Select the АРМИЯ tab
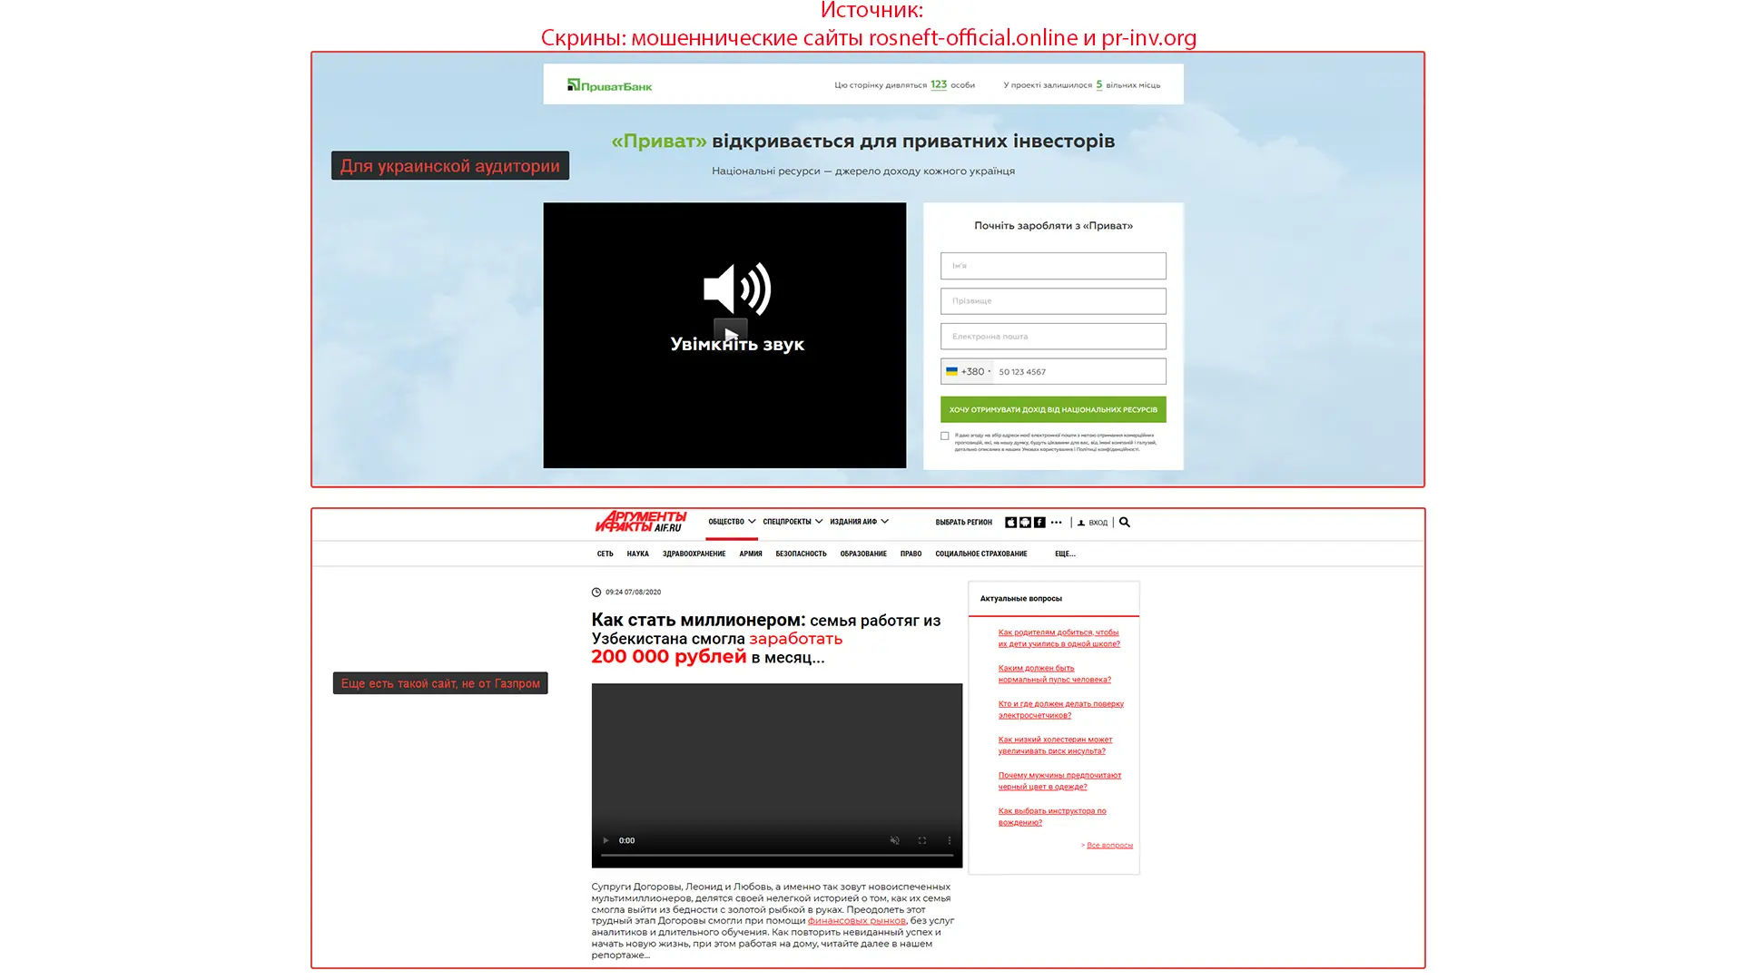 [751, 554]
